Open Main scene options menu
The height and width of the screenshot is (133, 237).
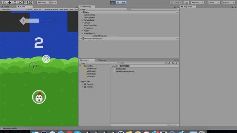pos(177,12)
